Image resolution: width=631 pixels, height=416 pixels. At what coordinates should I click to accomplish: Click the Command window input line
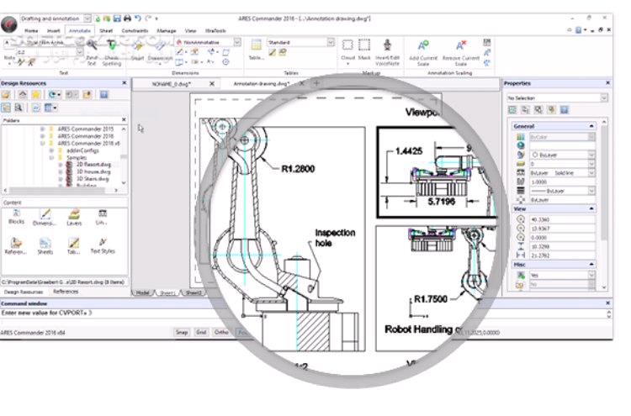pos(304,313)
